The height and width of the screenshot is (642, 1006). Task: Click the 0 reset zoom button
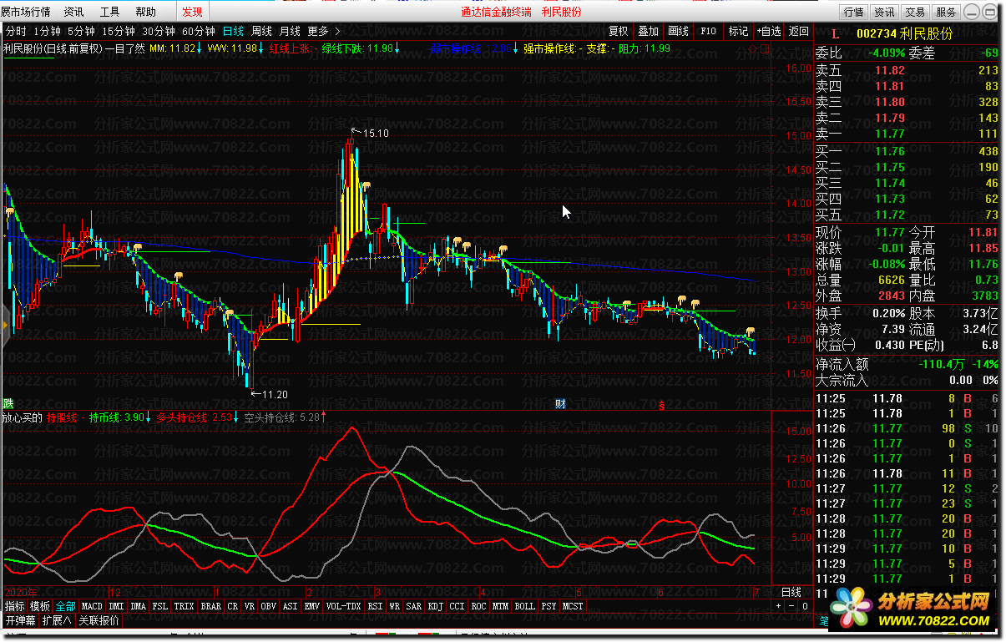805,606
